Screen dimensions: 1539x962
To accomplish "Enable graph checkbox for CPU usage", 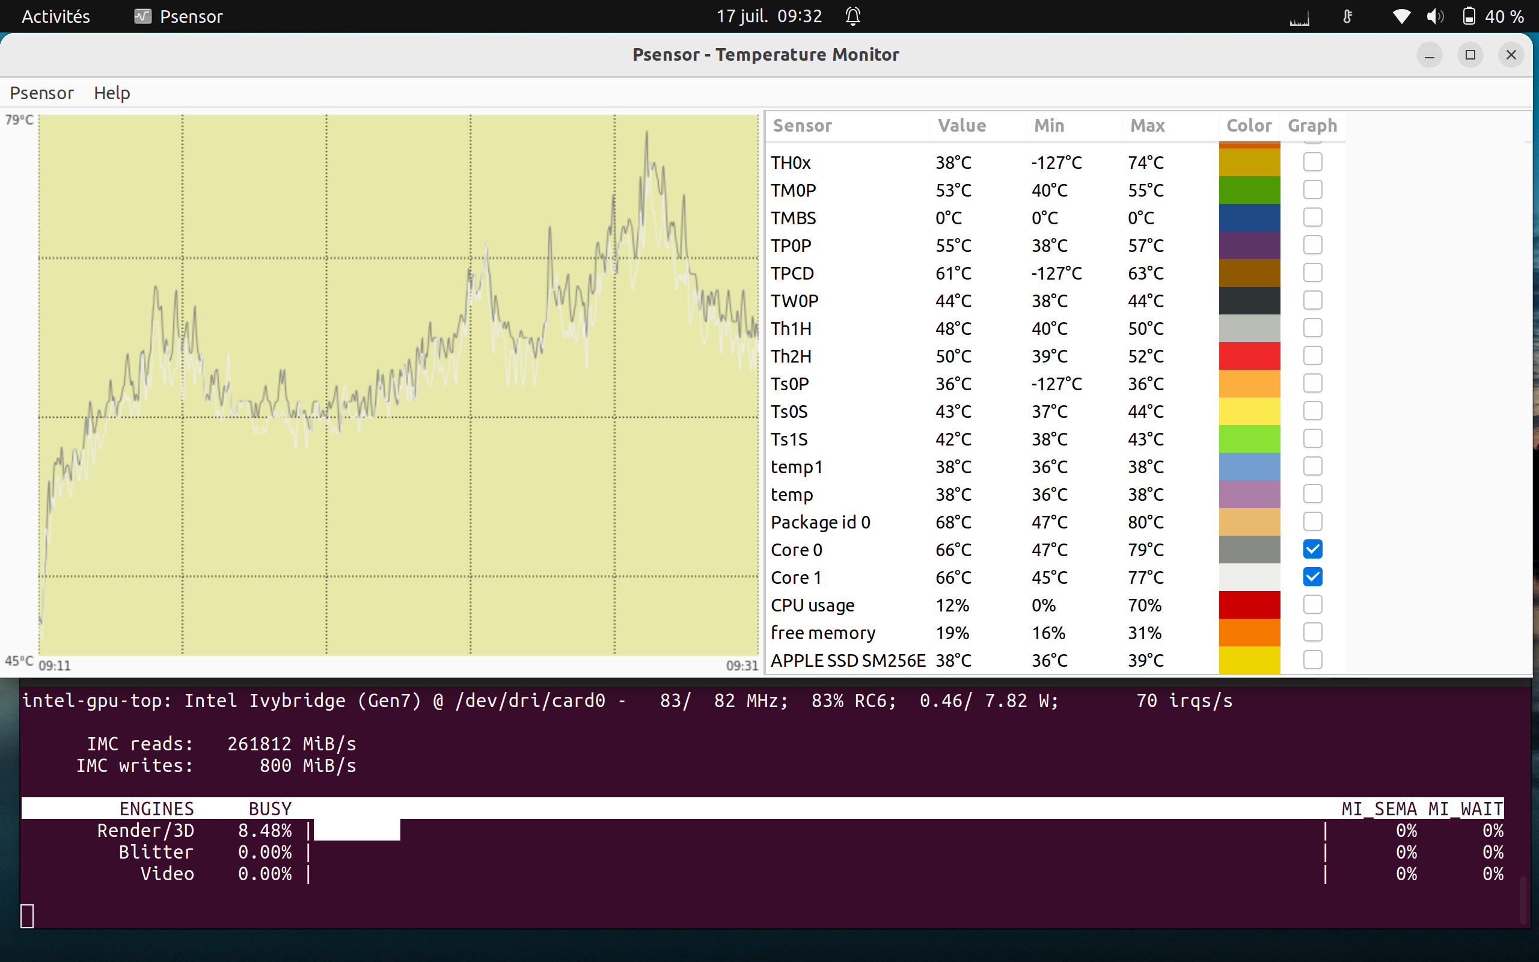I will [x=1312, y=604].
